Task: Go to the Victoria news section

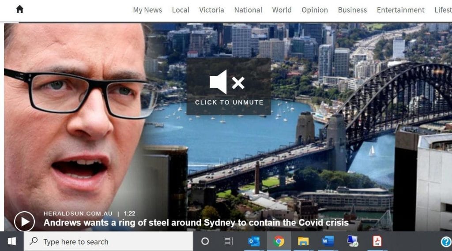Action: click(x=211, y=10)
